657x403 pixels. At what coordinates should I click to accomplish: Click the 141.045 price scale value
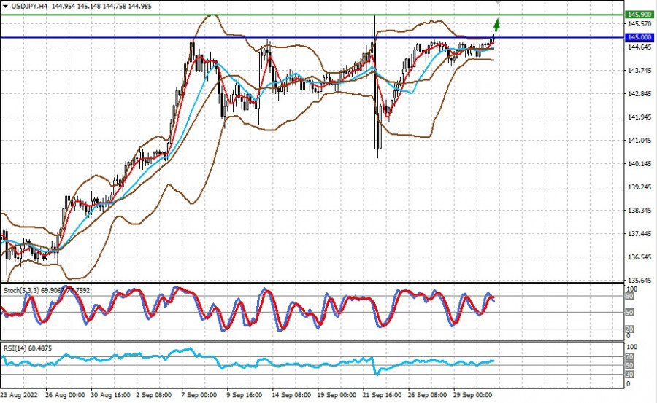[639, 141]
